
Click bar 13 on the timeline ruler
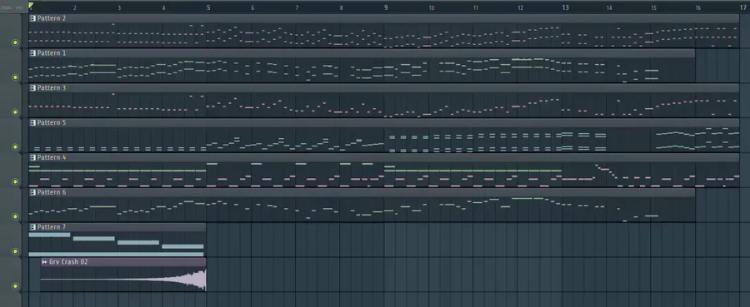coord(565,7)
